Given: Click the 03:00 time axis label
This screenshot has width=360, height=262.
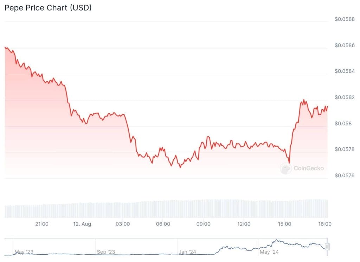Looking at the screenshot, I should click(x=123, y=224).
